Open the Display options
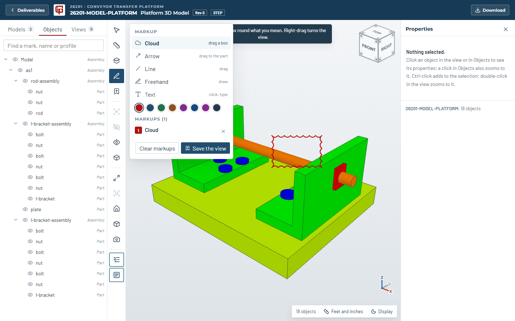This screenshot has width=515, height=321. pos(382,311)
